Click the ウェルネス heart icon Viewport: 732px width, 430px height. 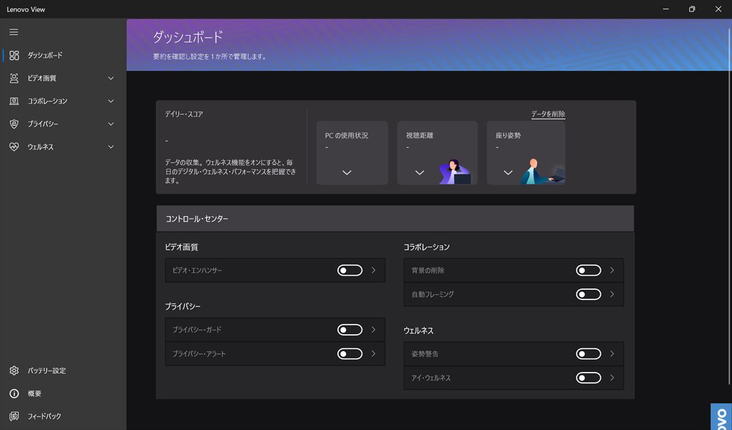(x=14, y=147)
